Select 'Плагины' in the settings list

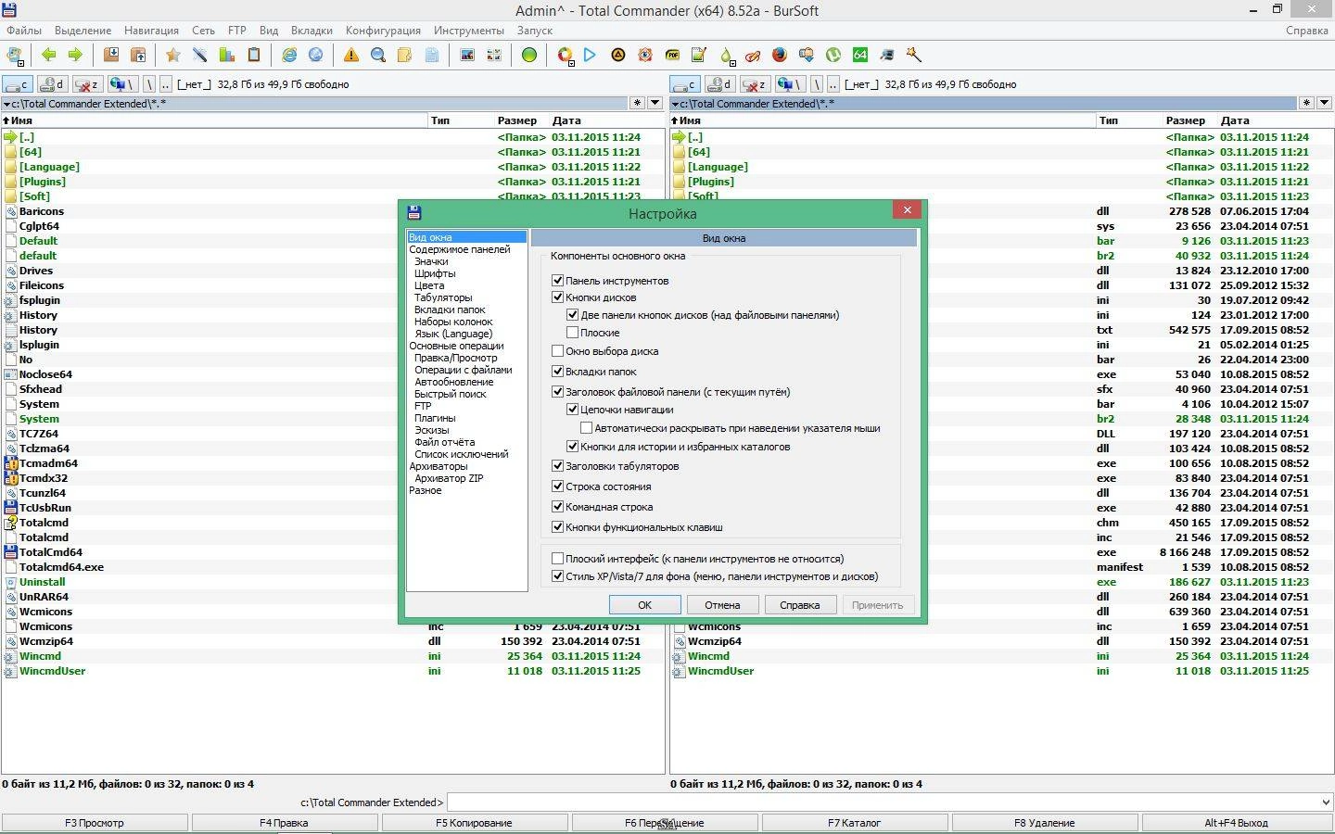click(x=435, y=418)
